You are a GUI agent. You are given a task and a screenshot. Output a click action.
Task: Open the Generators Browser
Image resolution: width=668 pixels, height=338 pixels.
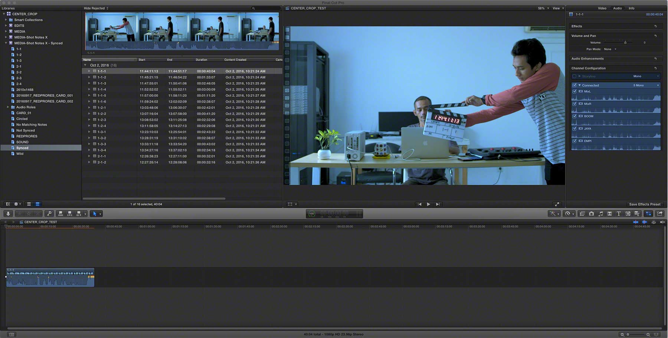pos(628,214)
